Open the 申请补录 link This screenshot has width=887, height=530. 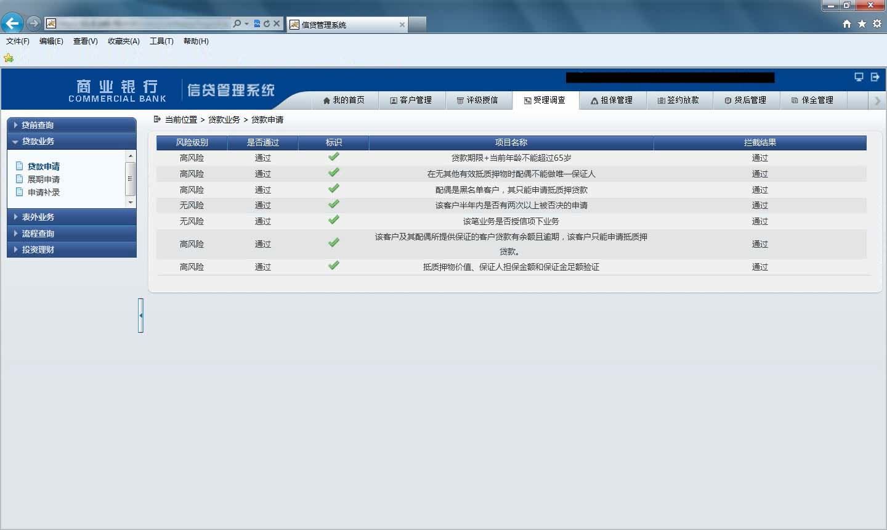coord(44,192)
